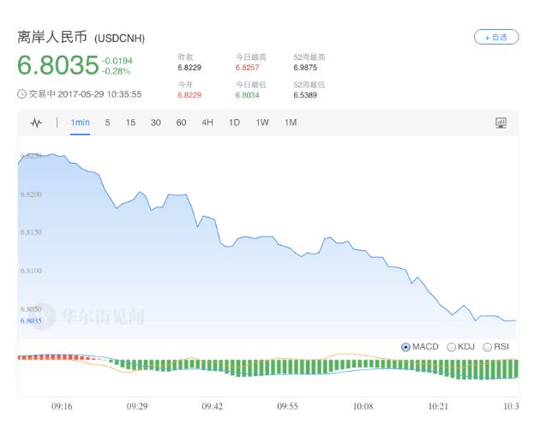Show the 1M monthly chart
Screen dimensions: 540x424
[x=291, y=122]
